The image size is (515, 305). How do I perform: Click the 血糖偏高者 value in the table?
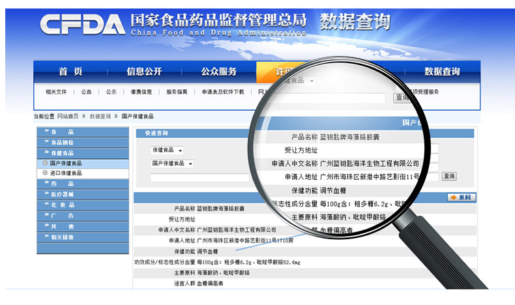(x=210, y=283)
